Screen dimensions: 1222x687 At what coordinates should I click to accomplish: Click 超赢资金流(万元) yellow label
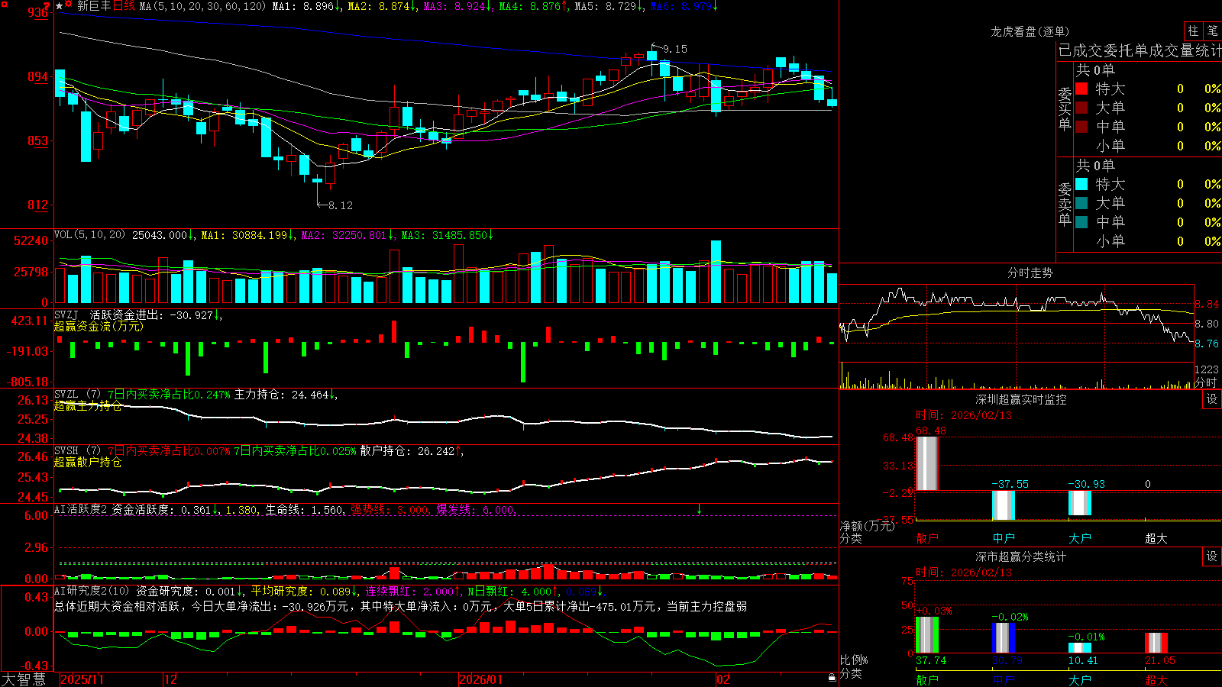pos(99,326)
